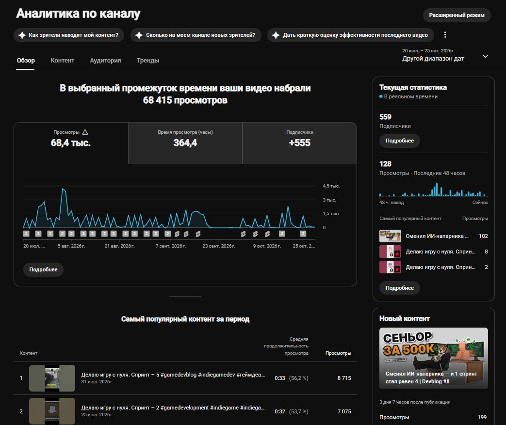Open thumbnail of "Спринт – 2" video row
This screenshot has height=425, width=506.
coord(52,411)
